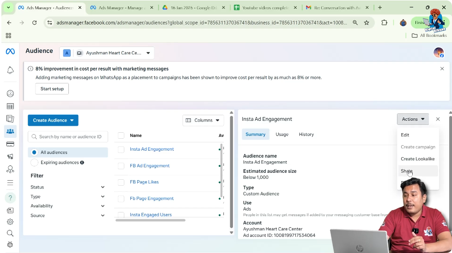Select the All audiences radio button

(34, 153)
